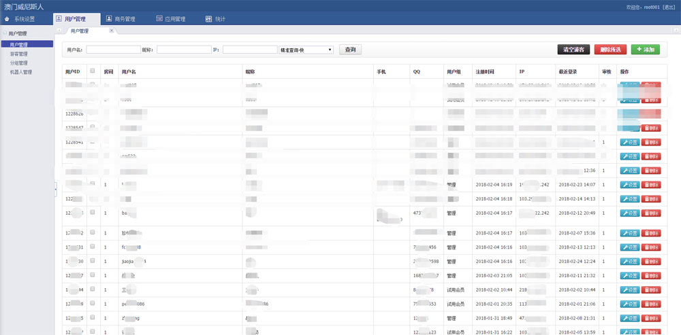The width and height of the screenshot is (681, 335).
Task: Click 设置 wrench for row registered 2018-02-04 16:19
Action: tap(630, 184)
